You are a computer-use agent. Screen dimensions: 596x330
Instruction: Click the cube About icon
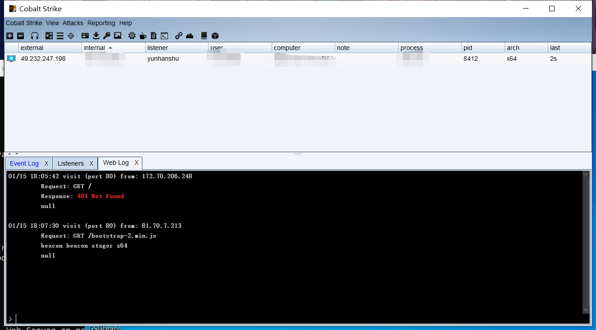215,36
